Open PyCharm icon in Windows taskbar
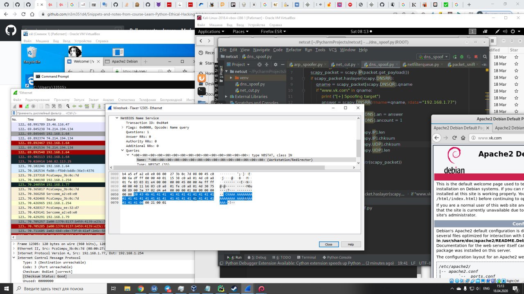Screen dimensions: 524x294 (221, 289)
